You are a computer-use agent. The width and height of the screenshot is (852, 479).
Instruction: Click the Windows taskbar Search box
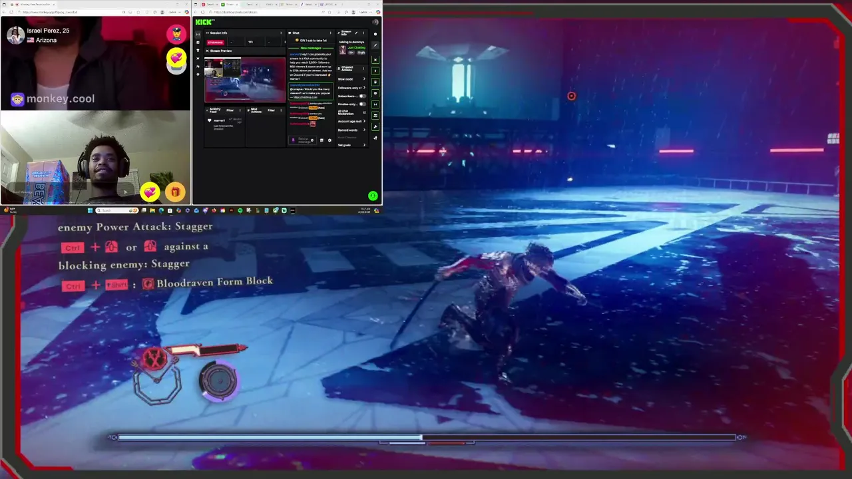116,210
